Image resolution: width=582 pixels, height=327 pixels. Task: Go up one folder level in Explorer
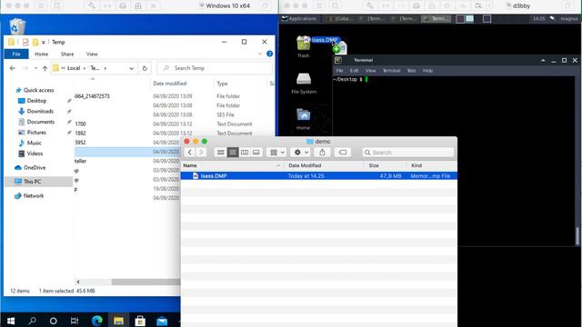pyautogui.click(x=45, y=68)
